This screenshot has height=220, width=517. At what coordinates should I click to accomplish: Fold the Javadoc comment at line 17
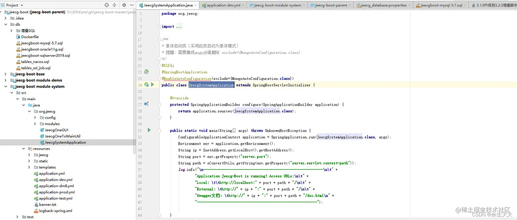click(159, 39)
